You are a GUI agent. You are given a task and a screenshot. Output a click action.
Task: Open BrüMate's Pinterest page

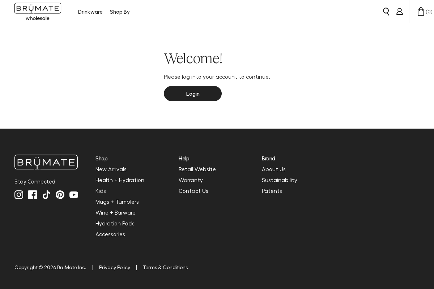coord(60,195)
